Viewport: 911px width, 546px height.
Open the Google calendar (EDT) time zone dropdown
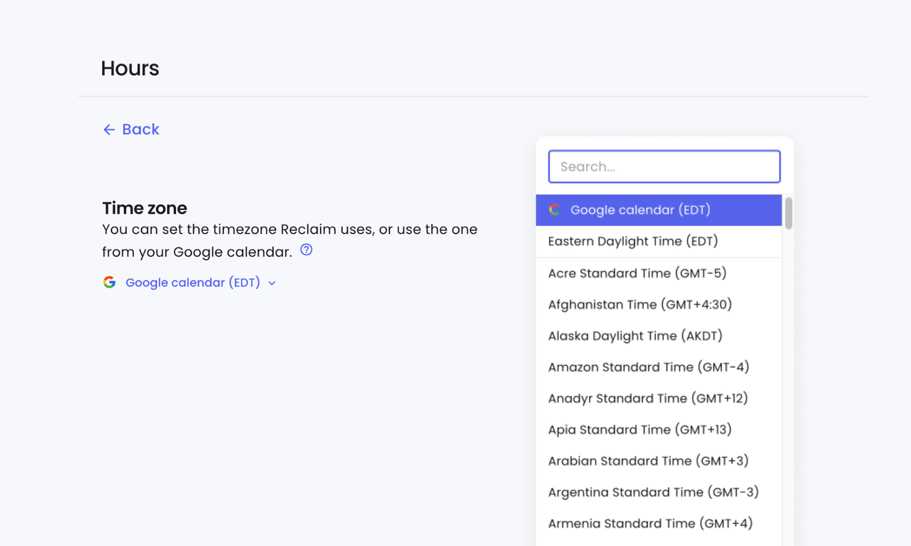point(189,282)
